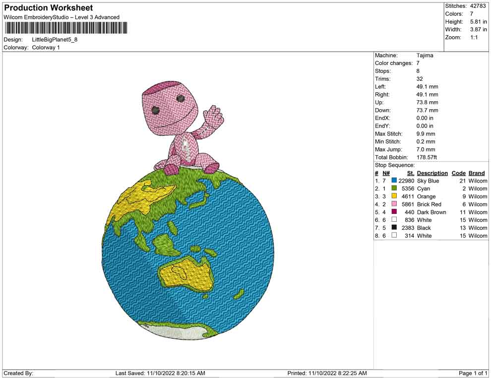Click the LittleBigPlanet5_8 design name

[55, 40]
